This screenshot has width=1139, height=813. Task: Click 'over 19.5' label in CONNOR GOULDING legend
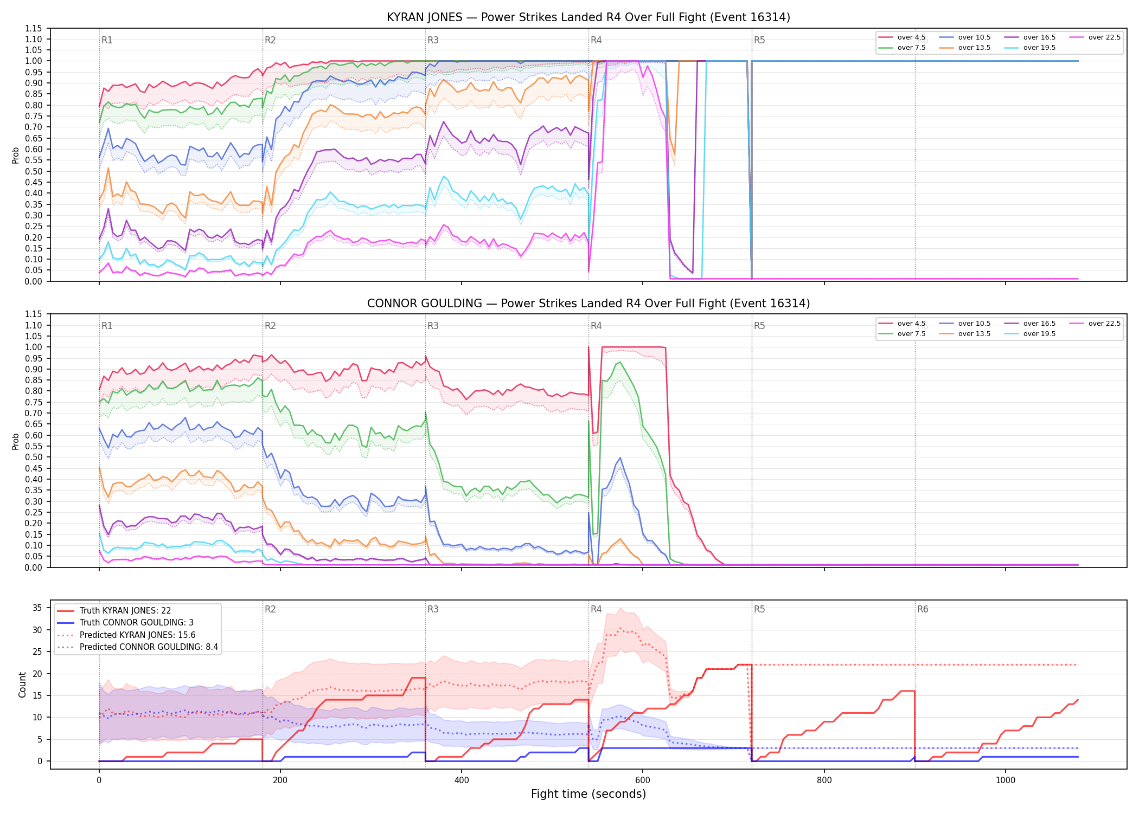pyautogui.click(x=1040, y=334)
